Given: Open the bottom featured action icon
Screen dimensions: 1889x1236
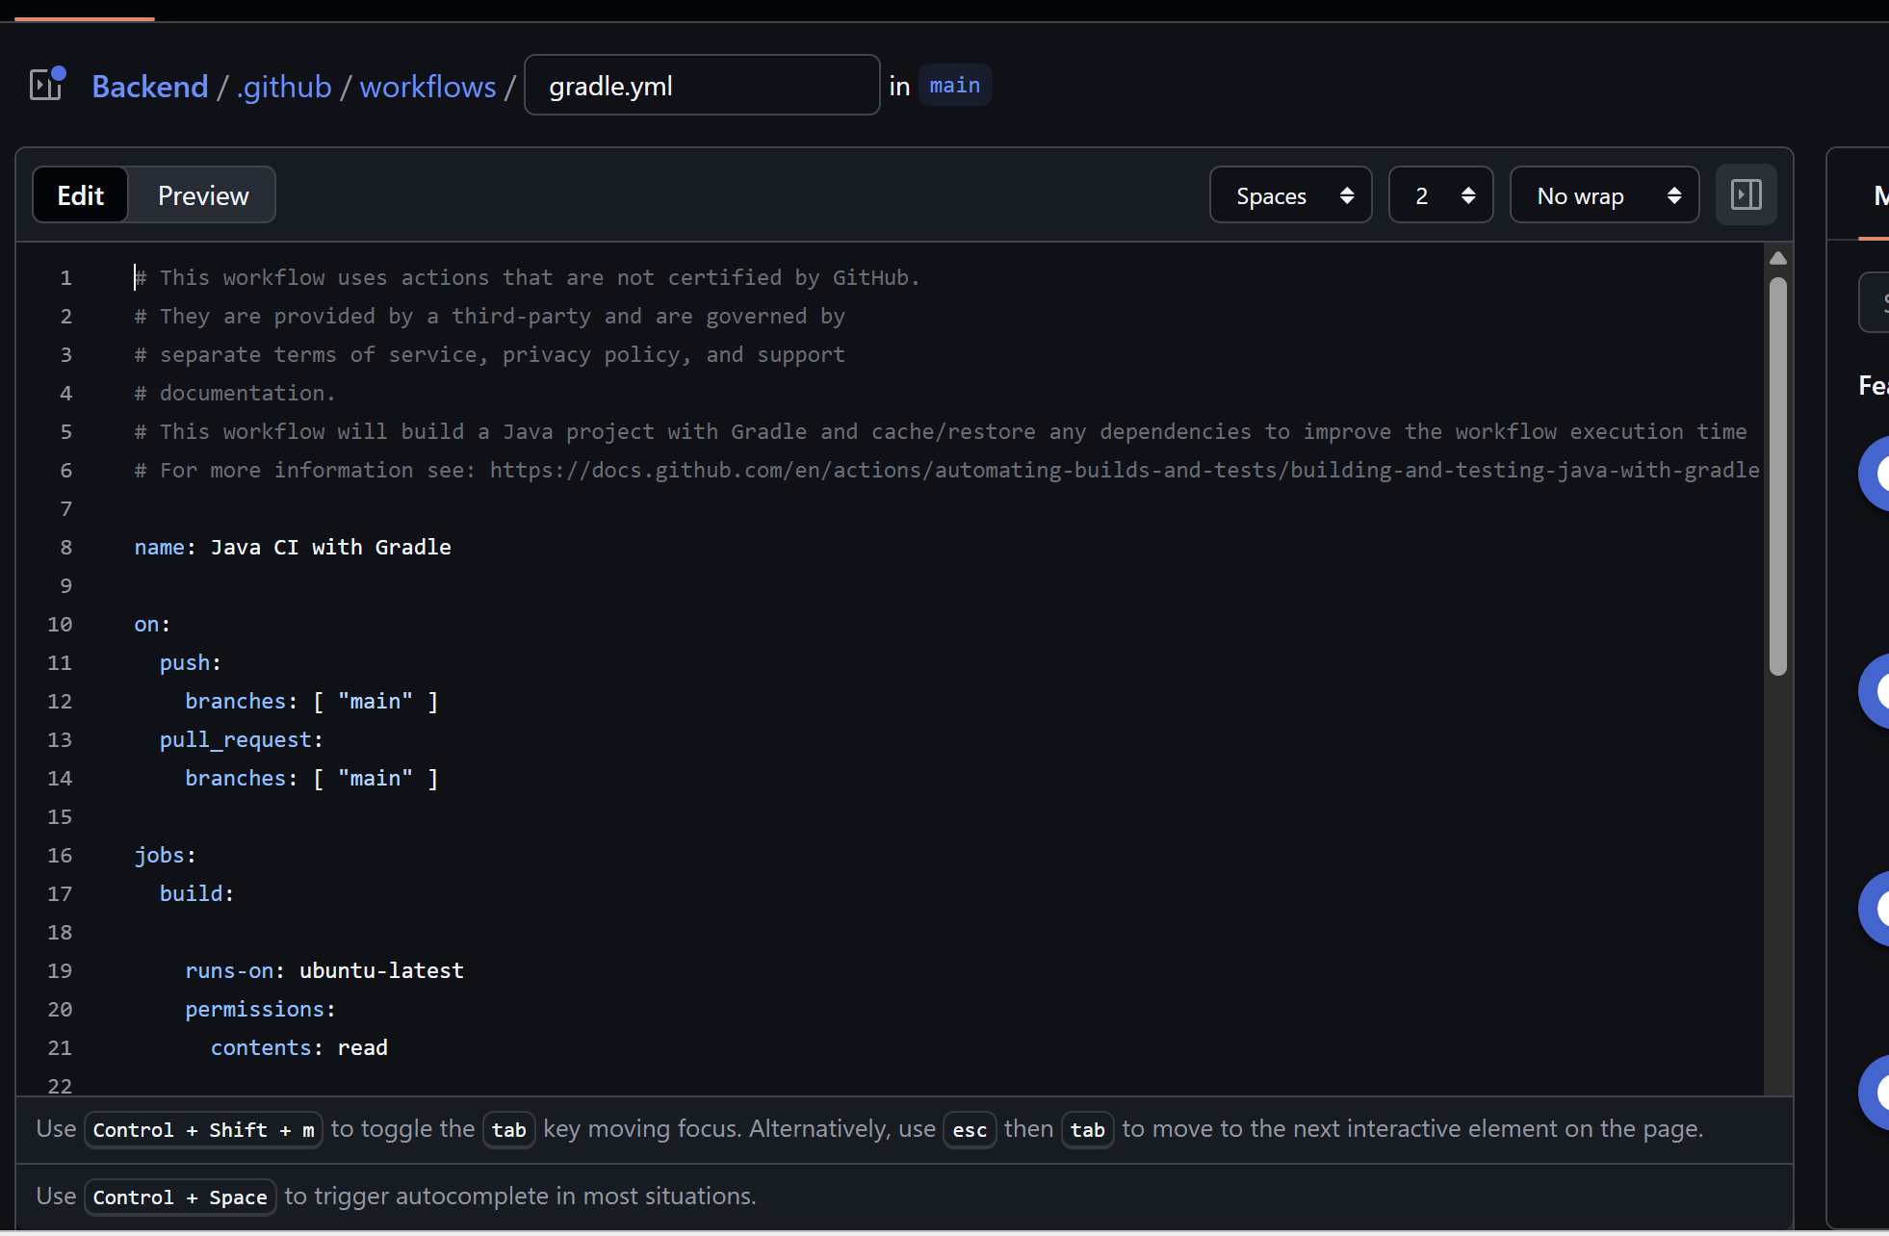Looking at the screenshot, I should [x=1876, y=1092].
